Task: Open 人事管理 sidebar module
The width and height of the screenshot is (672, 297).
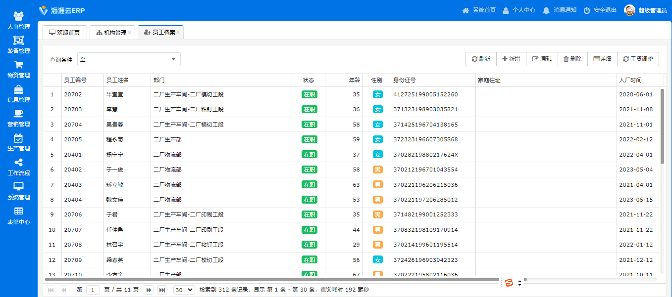Action: [x=18, y=20]
